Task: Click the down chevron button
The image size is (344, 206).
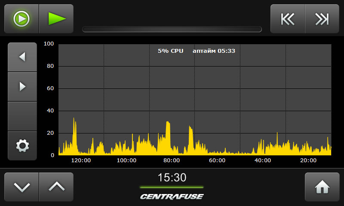Action: pos(21,187)
